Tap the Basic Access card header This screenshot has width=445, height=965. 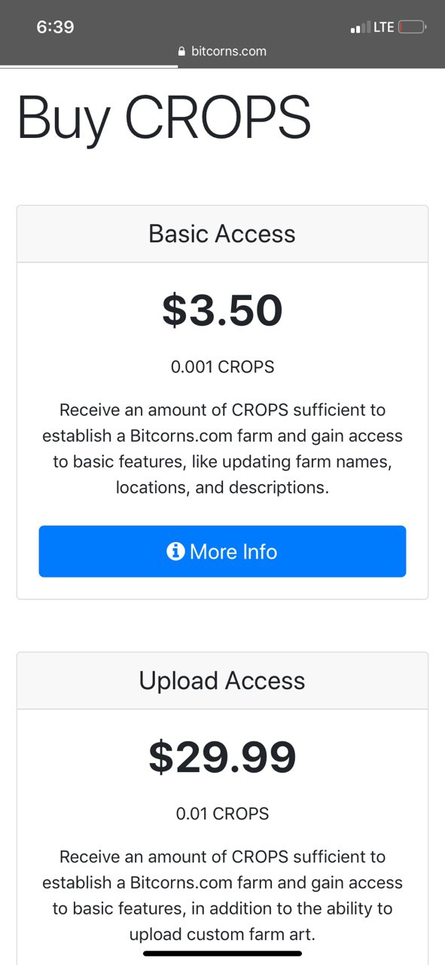pyautogui.click(x=222, y=234)
